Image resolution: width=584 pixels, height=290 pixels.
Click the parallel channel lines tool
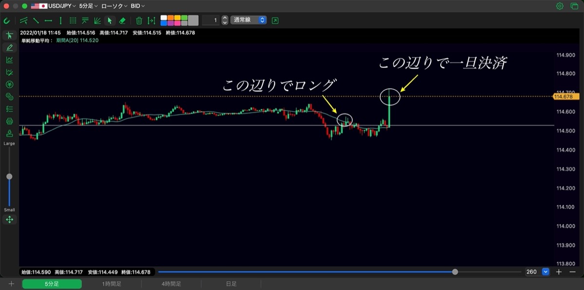pos(23,20)
